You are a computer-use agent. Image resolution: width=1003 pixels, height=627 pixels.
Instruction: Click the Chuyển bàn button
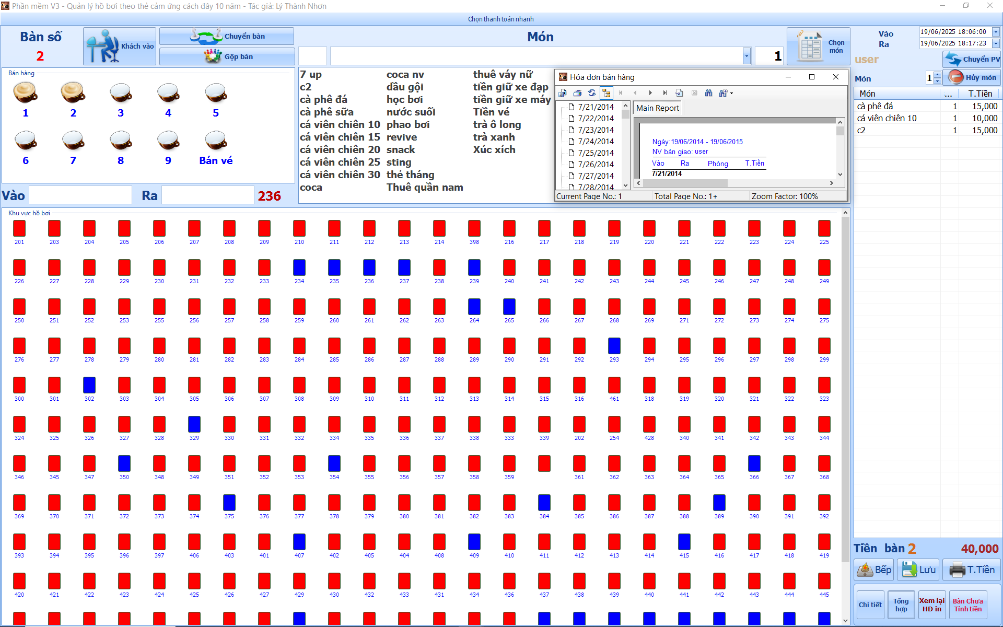click(227, 36)
